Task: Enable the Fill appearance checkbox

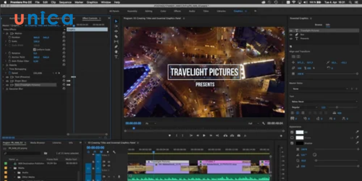Action: coord(292,132)
